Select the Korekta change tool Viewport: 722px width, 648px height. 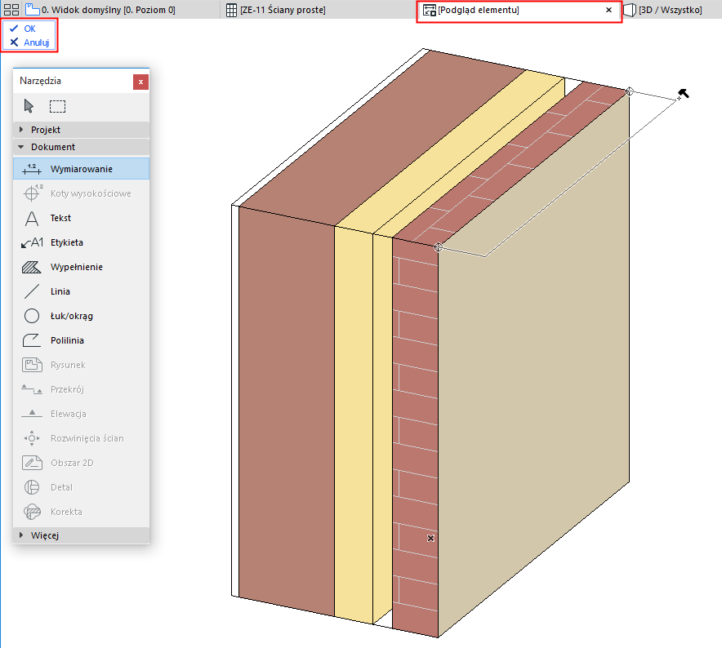[82, 512]
